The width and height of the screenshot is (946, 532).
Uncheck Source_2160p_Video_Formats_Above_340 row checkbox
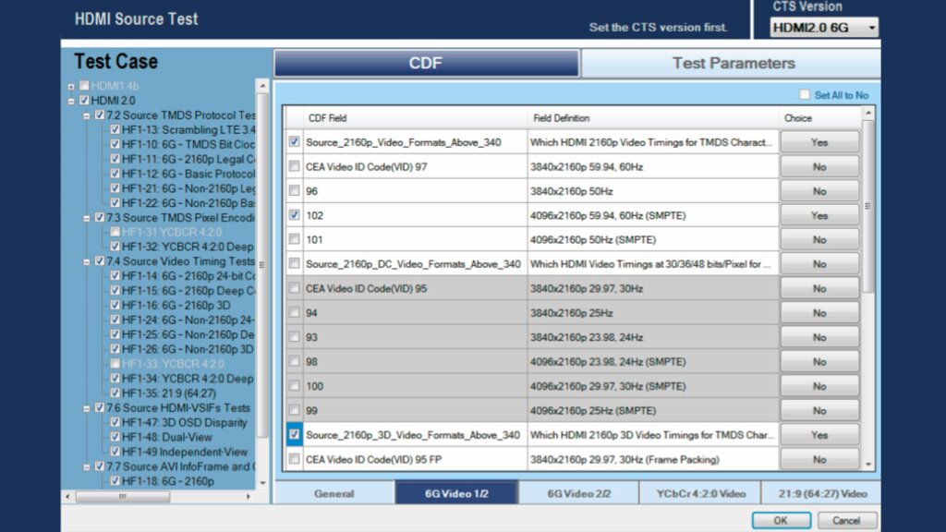point(294,141)
